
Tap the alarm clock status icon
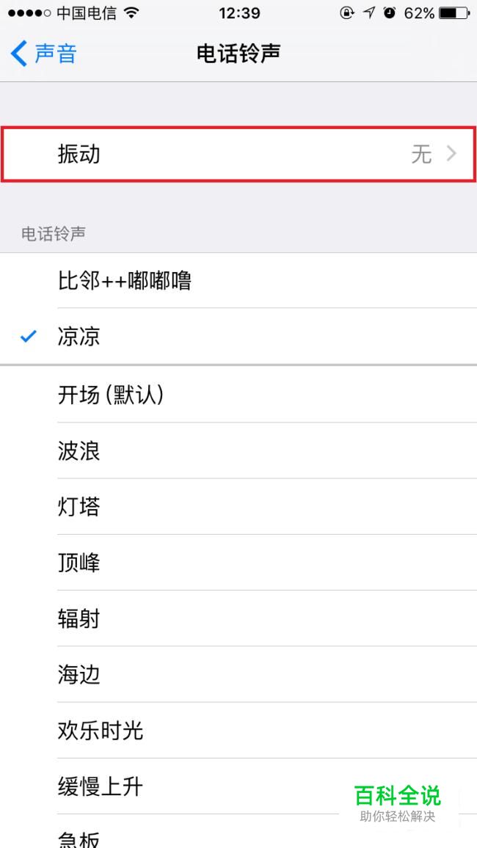(389, 13)
